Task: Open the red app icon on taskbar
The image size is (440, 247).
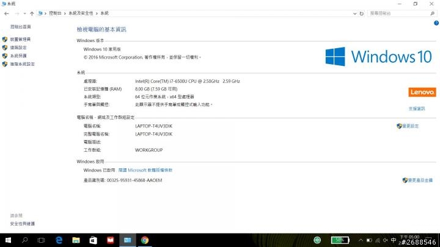Action: click(110, 240)
